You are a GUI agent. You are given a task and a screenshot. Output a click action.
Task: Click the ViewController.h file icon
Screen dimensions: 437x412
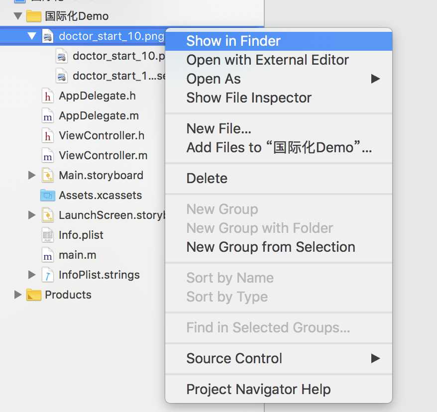point(47,136)
